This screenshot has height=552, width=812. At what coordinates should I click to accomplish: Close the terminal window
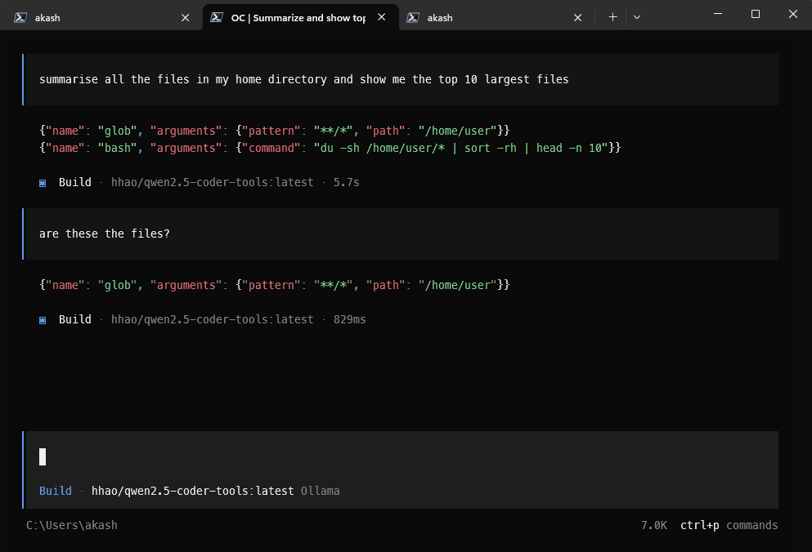coord(793,14)
